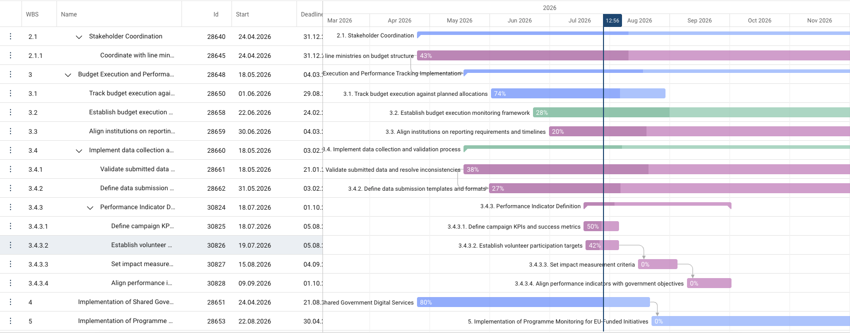Collapse Implement data collection group
Viewport: 850px width, 333px height.
pyautogui.click(x=78, y=151)
